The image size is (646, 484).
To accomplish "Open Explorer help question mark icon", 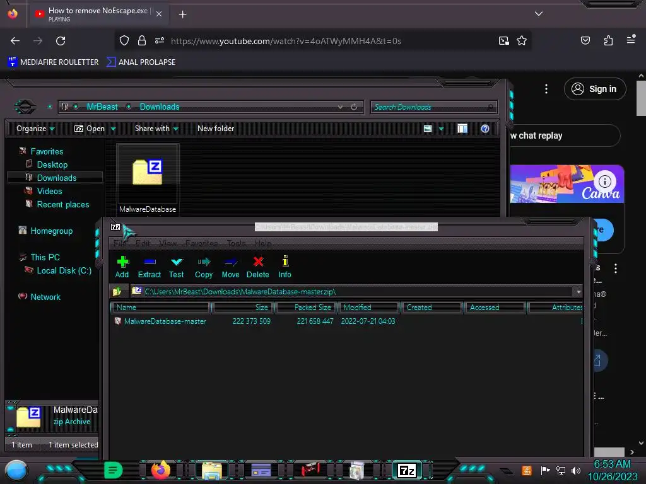I will (x=485, y=129).
